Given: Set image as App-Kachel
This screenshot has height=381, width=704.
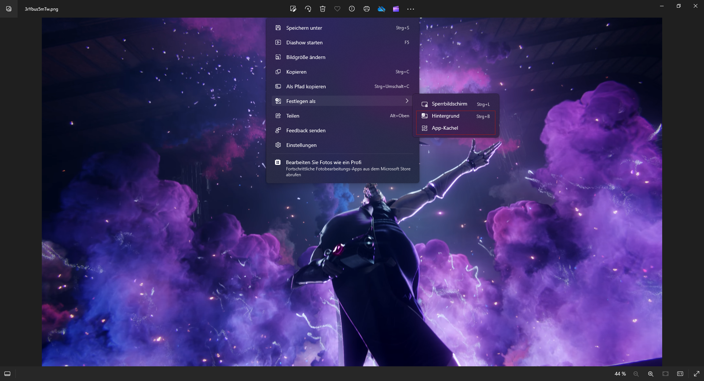Looking at the screenshot, I should tap(456, 128).
